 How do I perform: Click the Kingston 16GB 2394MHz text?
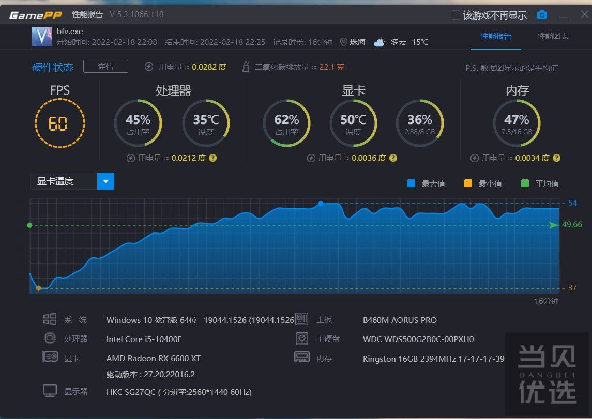click(433, 359)
